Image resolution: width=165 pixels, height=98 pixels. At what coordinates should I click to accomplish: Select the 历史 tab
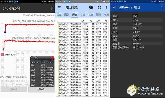pos(75,14)
